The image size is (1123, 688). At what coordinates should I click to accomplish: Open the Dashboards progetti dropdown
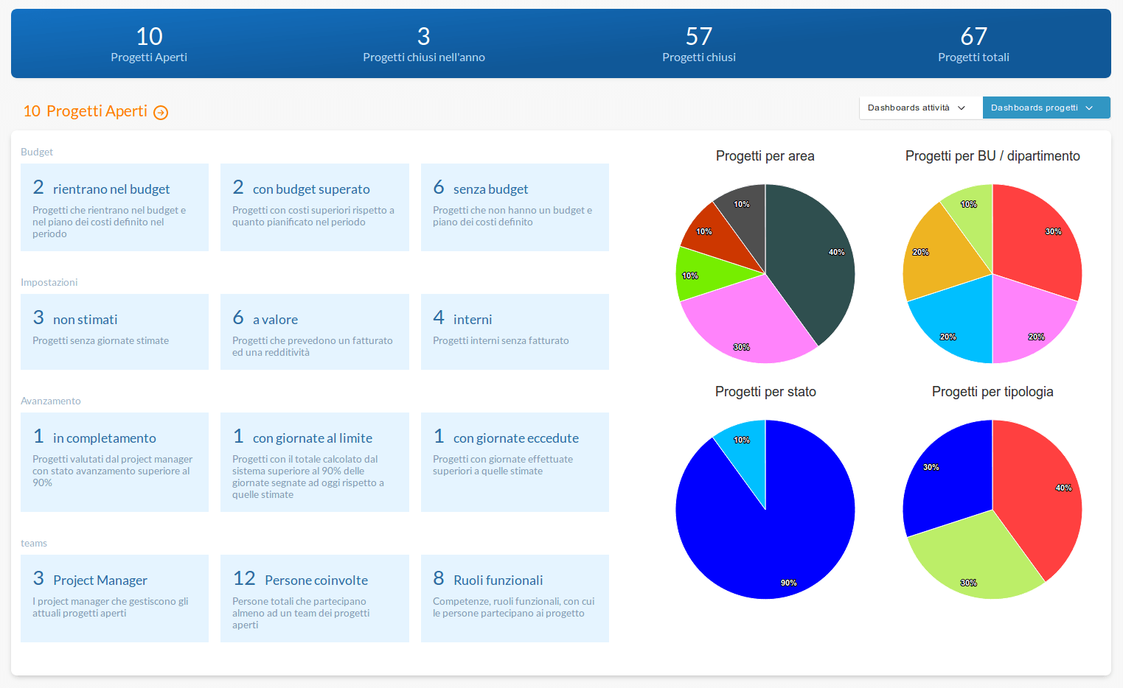pos(1045,108)
